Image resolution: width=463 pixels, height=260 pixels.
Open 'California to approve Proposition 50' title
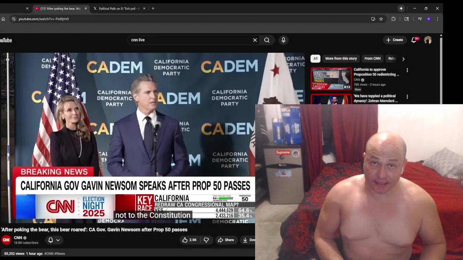click(376, 72)
